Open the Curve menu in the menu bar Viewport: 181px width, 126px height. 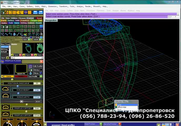22,7
